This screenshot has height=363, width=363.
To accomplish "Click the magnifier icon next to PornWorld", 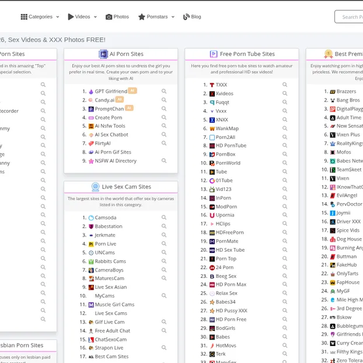I will (285, 163).
